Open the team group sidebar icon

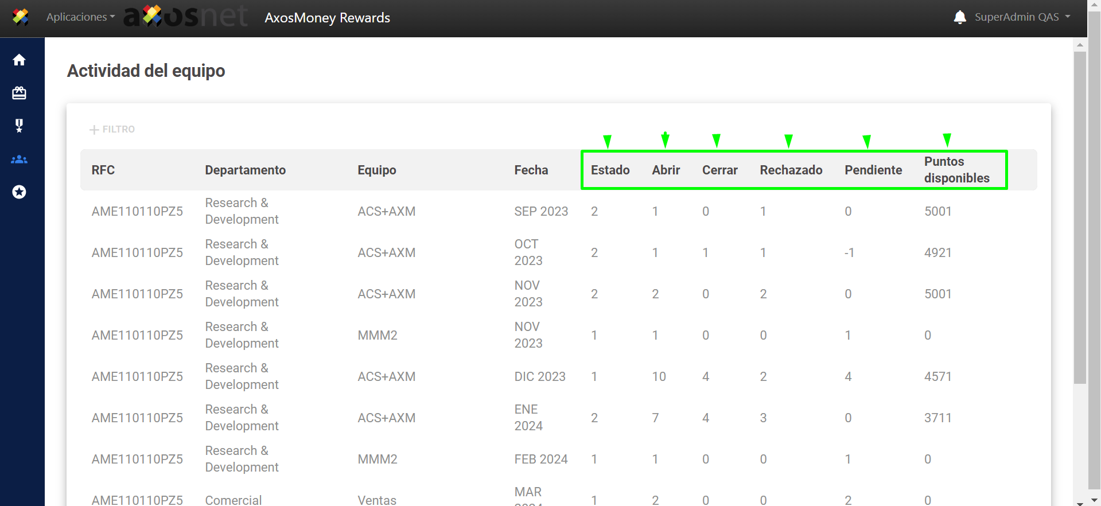point(19,159)
